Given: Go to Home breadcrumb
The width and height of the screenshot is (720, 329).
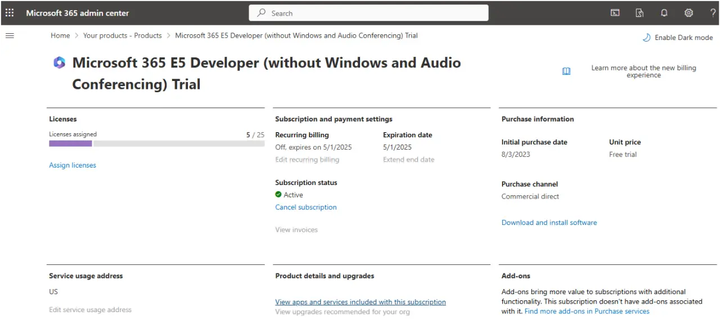Looking at the screenshot, I should pos(60,35).
